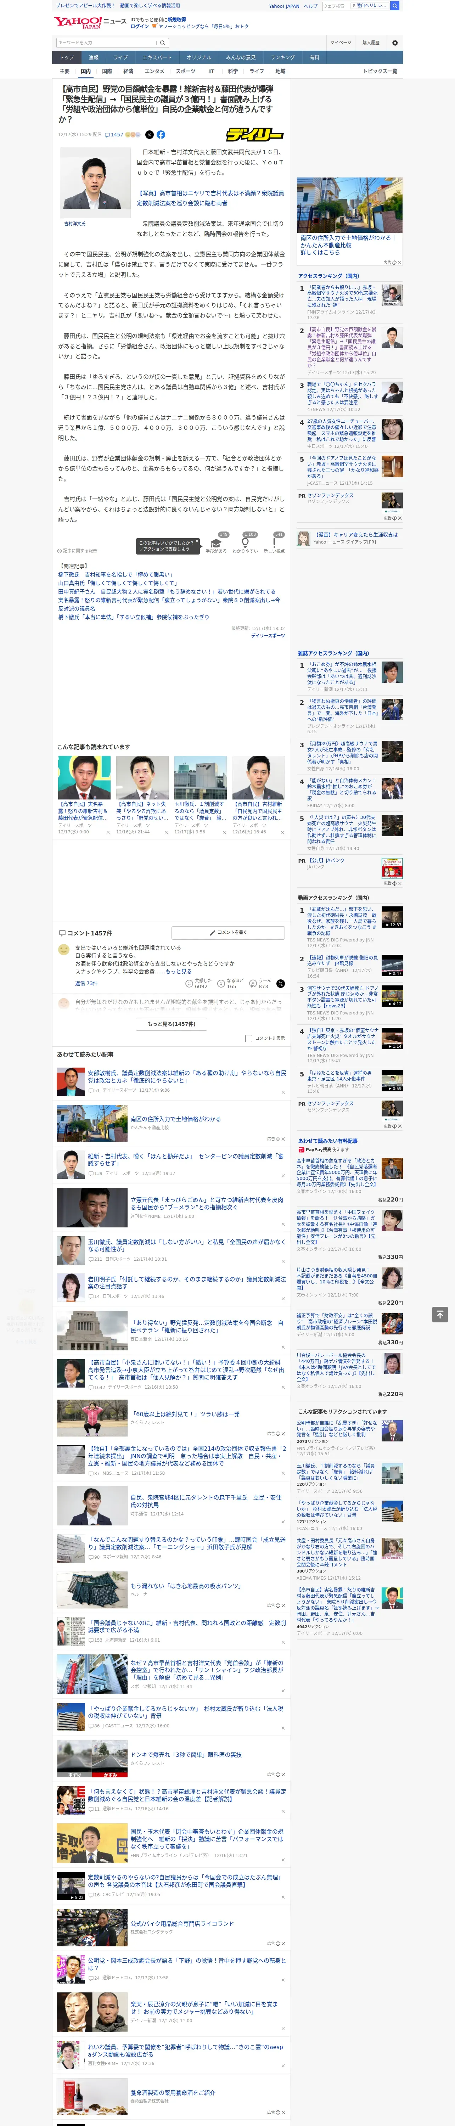Image resolution: width=455 pixels, height=2126 pixels.
Task: Select the 経済 category
Action: coord(128,71)
